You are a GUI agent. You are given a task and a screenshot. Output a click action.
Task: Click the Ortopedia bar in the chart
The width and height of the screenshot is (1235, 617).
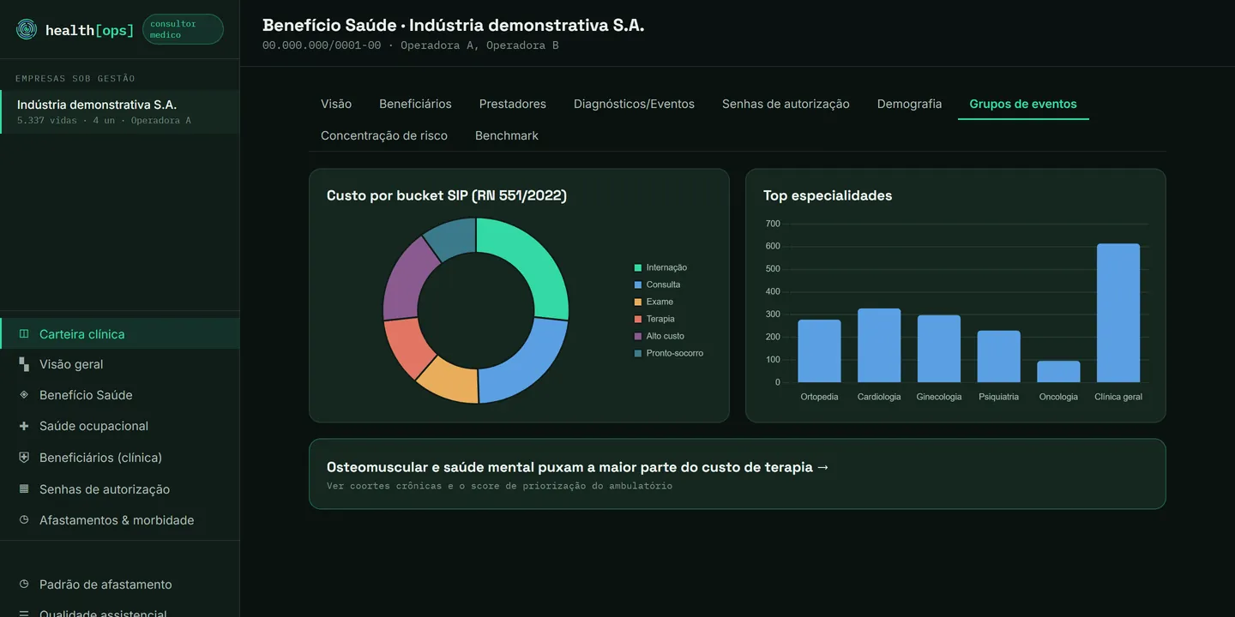pos(819,351)
